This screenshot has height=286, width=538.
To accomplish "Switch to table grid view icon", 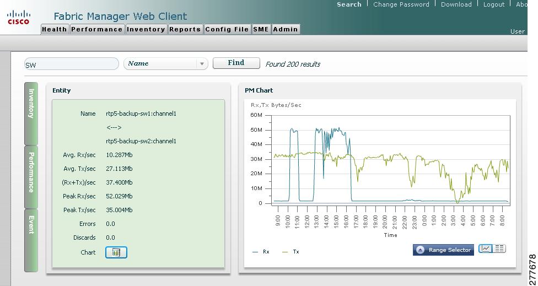I will 499,249.
